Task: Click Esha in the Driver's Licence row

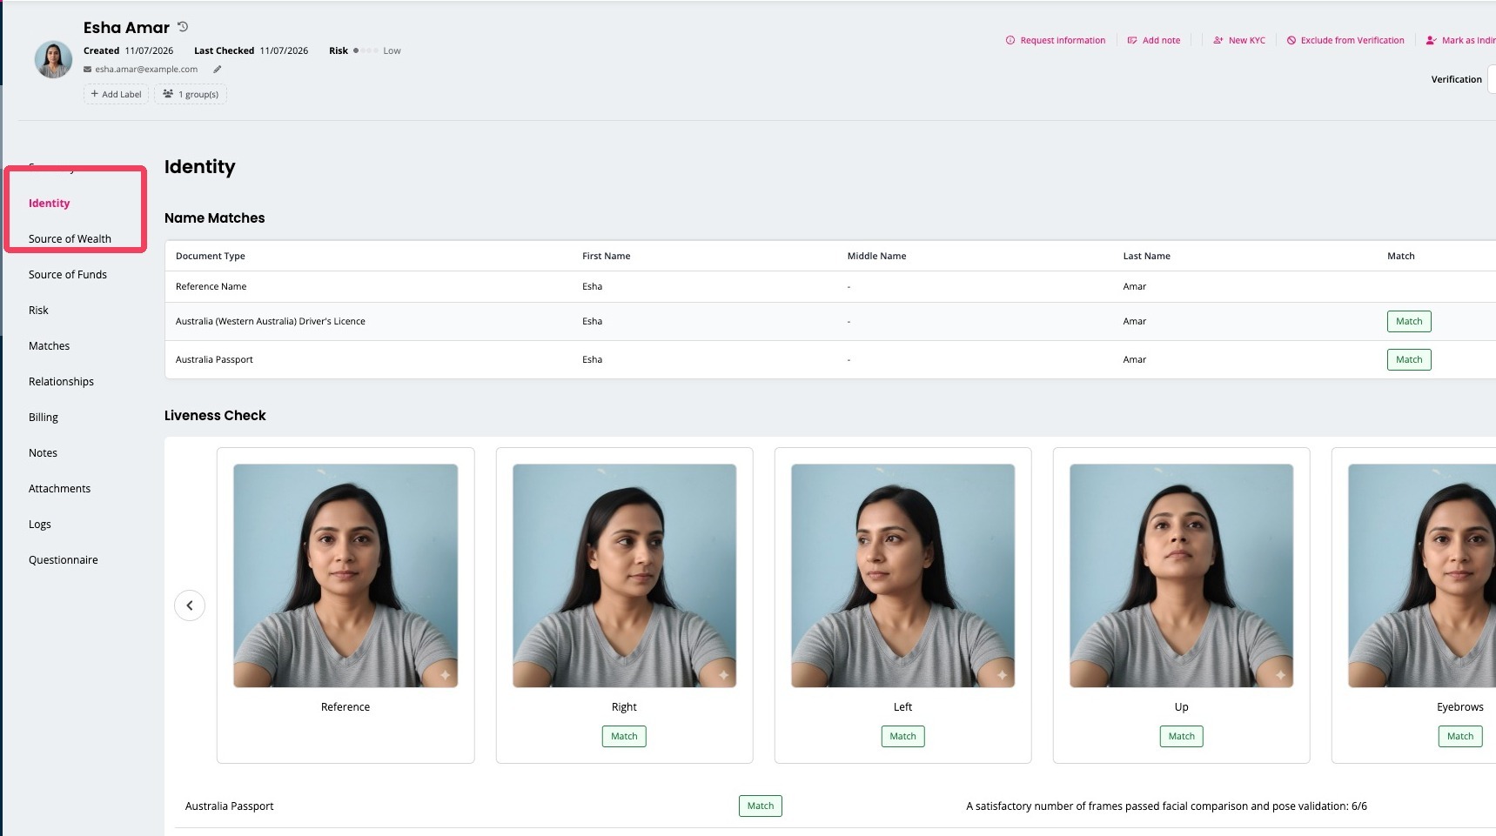Action: pos(593,321)
